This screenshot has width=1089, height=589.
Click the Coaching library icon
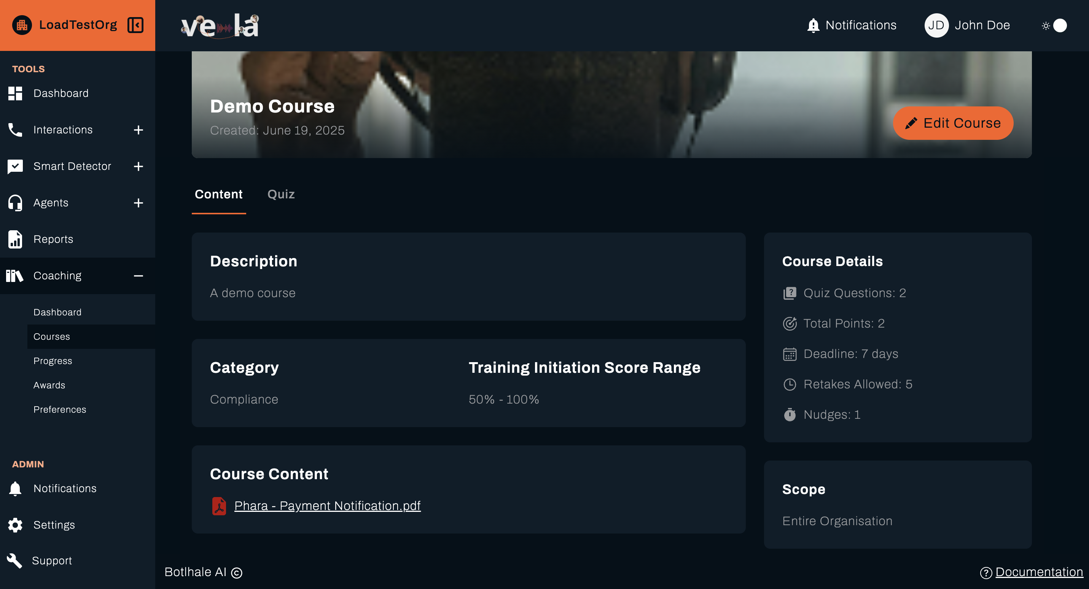tap(15, 275)
